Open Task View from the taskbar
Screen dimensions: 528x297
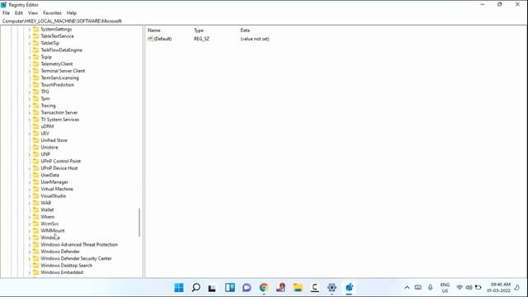[x=212, y=287]
